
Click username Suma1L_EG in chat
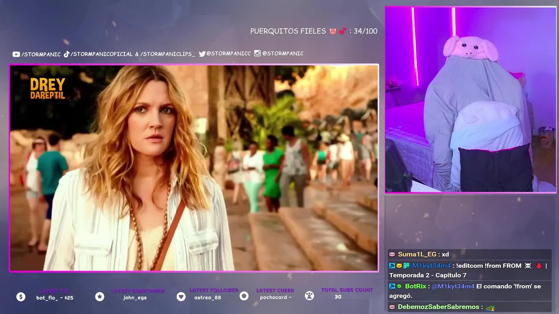(x=417, y=254)
